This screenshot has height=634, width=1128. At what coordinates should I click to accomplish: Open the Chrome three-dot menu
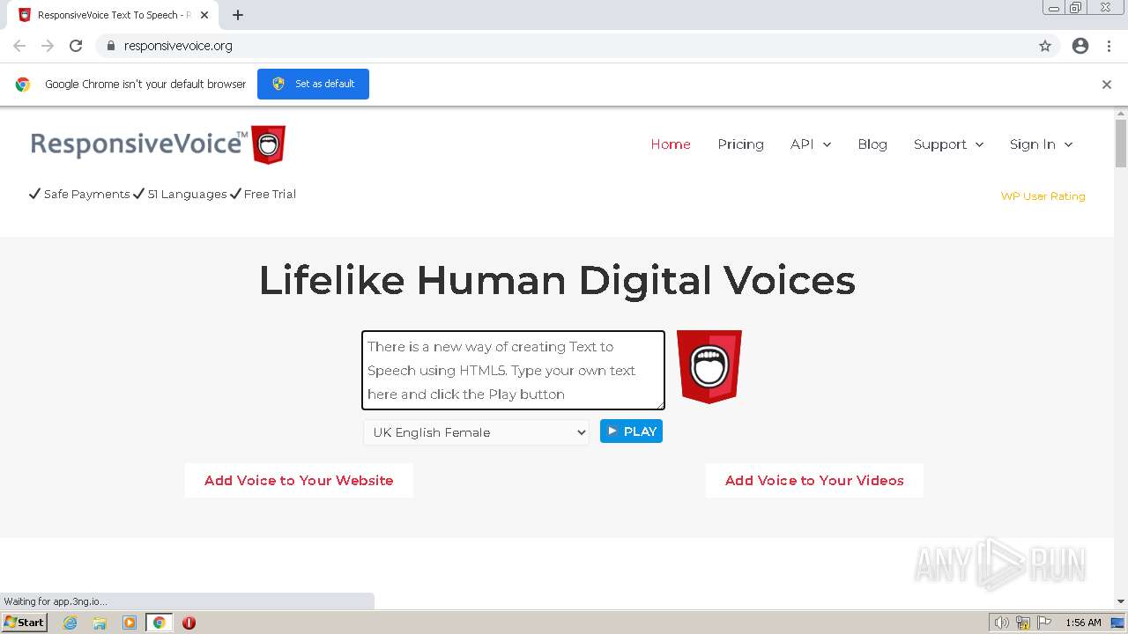(x=1109, y=46)
